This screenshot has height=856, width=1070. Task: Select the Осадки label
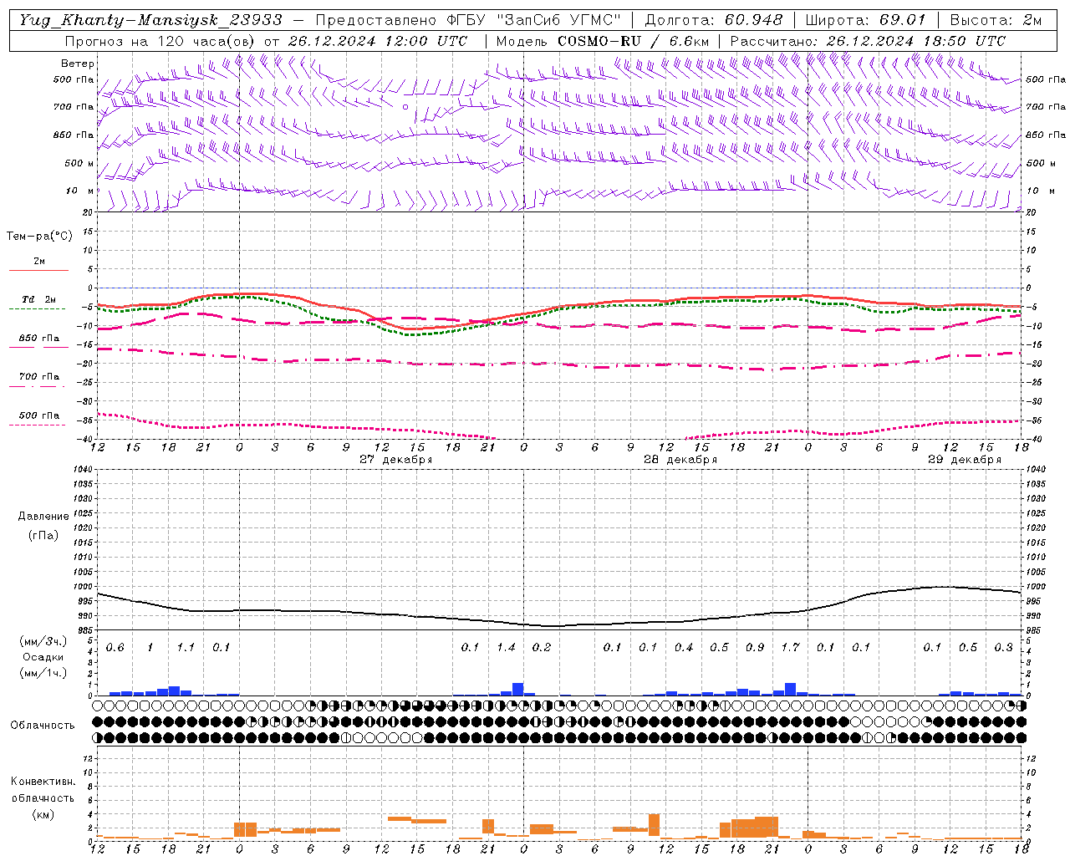pos(43,657)
